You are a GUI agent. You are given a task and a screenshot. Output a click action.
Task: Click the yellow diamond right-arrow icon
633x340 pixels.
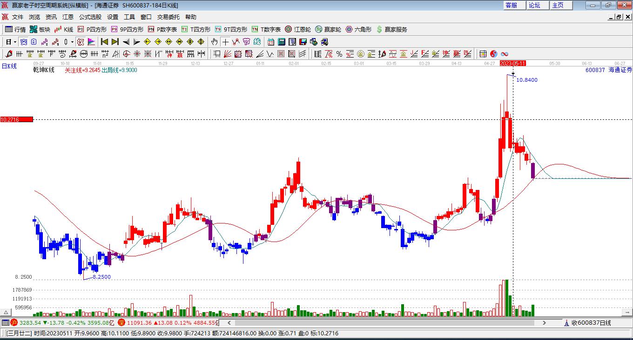(x=158, y=42)
